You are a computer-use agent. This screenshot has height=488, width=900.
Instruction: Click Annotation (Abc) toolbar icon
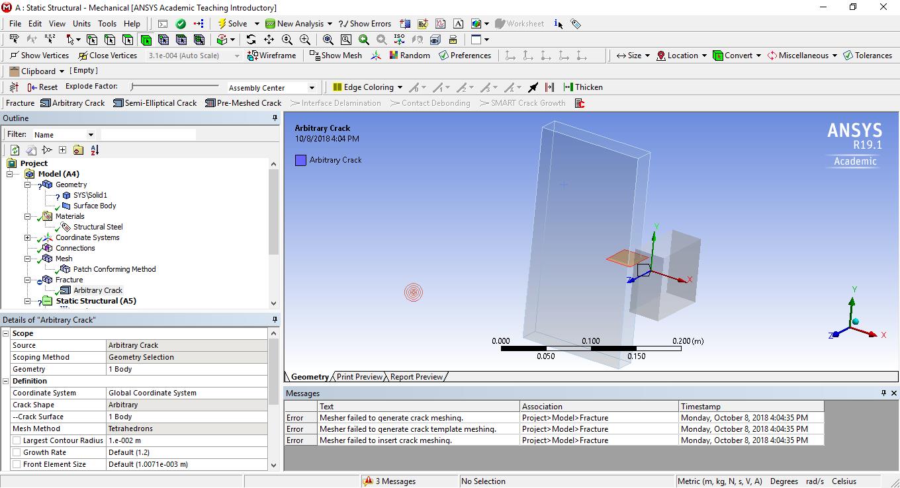(423, 23)
